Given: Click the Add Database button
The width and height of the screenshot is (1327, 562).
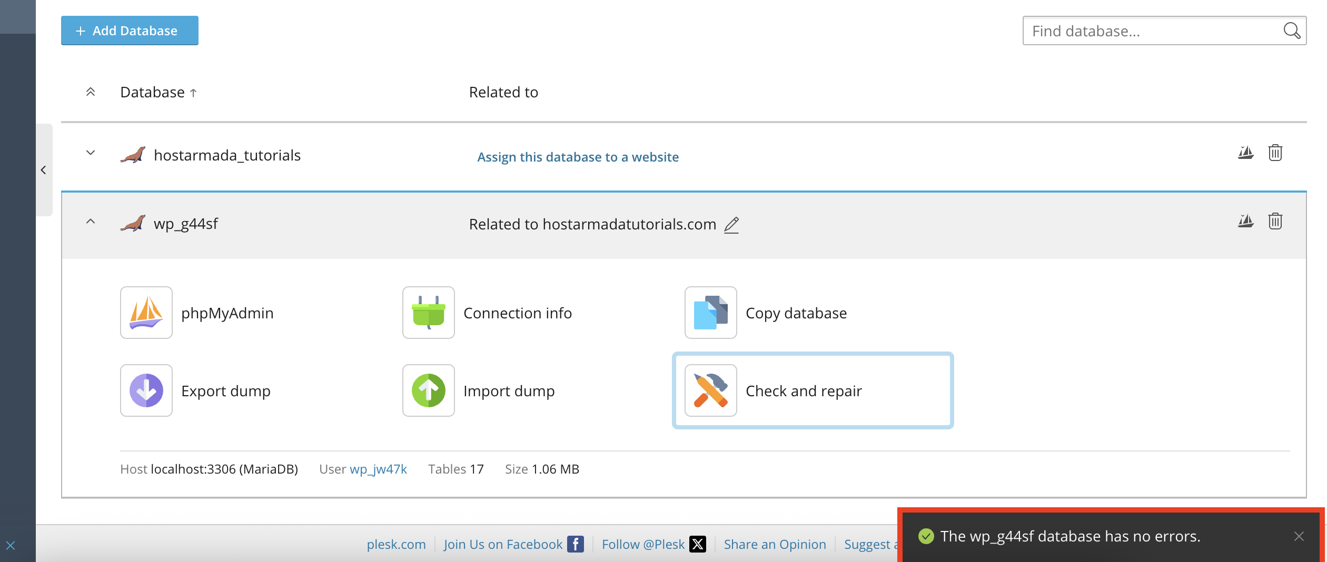Looking at the screenshot, I should pyautogui.click(x=130, y=31).
